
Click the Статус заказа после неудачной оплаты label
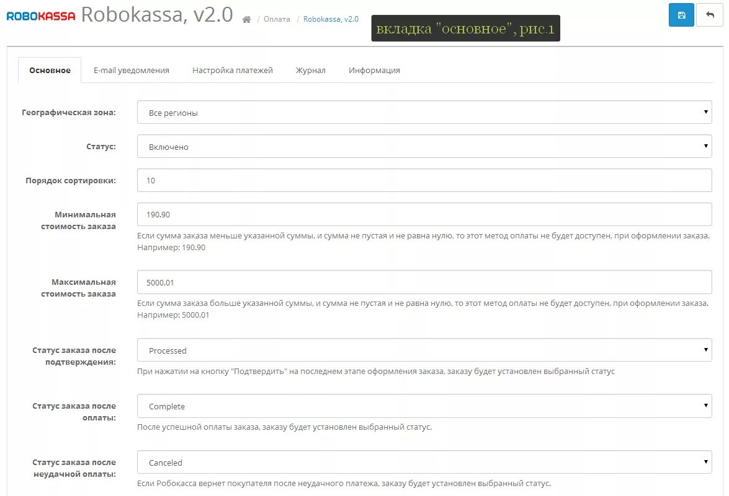[x=74, y=468]
